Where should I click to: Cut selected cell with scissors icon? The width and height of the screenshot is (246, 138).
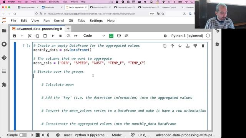pos(30,36)
